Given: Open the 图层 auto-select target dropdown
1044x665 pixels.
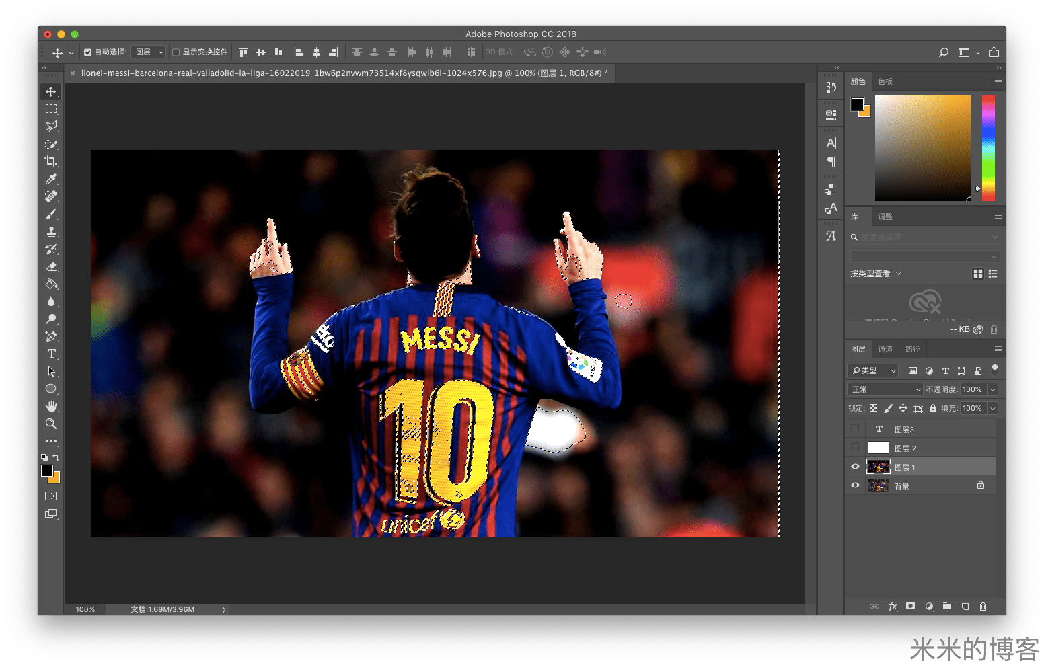Looking at the screenshot, I should coord(149,52).
